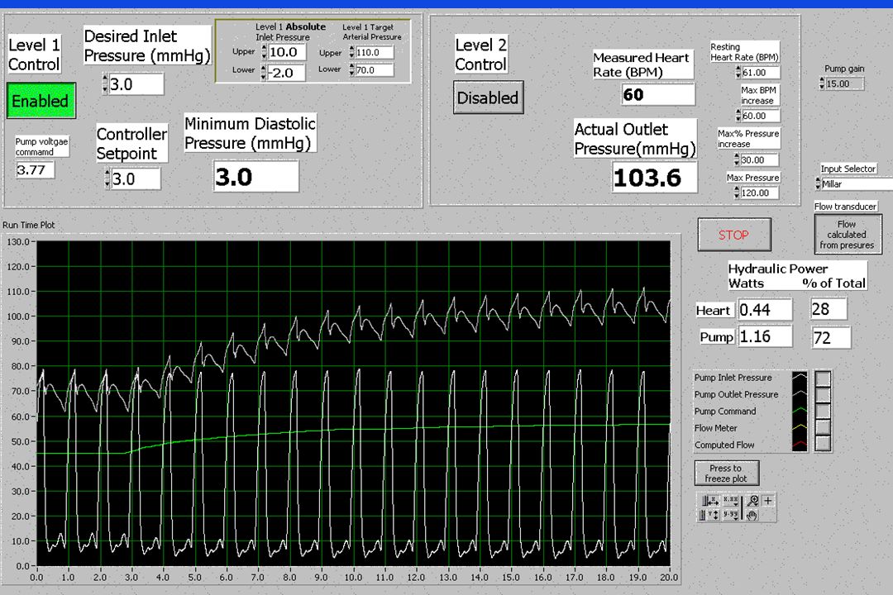Click the yellow Flow Meter plot line sample
893x595 pixels.
(x=800, y=427)
